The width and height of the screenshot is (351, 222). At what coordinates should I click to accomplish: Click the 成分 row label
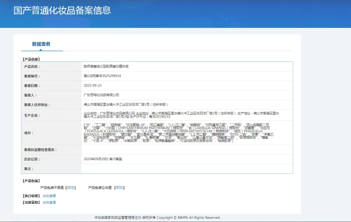pos(29,133)
